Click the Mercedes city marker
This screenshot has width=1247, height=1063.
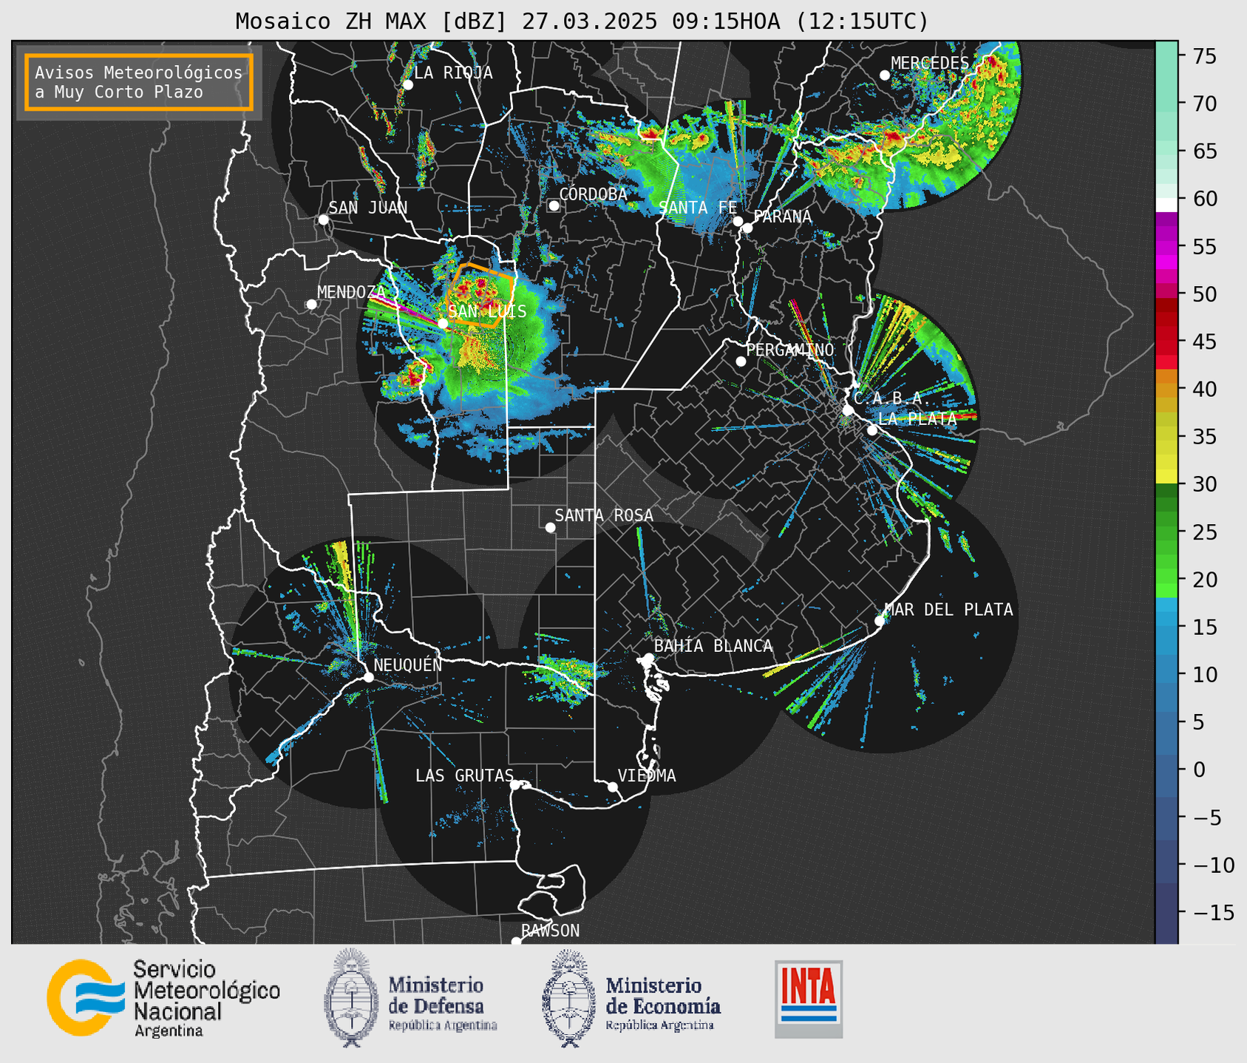(x=884, y=75)
